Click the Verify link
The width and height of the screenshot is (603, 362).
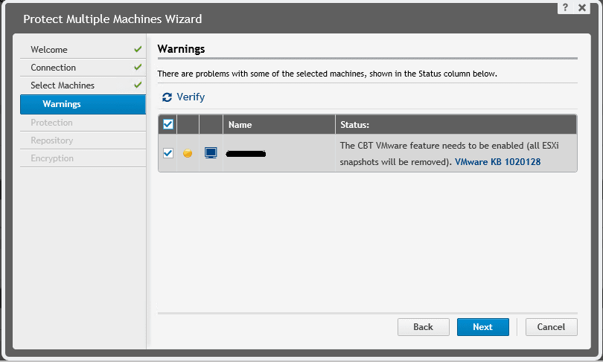pyautogui.click(x=191, y=97)
